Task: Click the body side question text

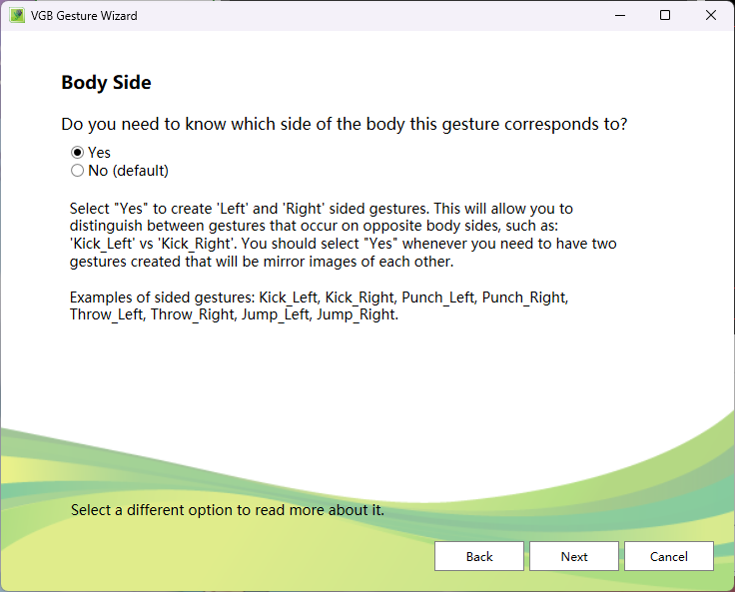Action: 345,125
